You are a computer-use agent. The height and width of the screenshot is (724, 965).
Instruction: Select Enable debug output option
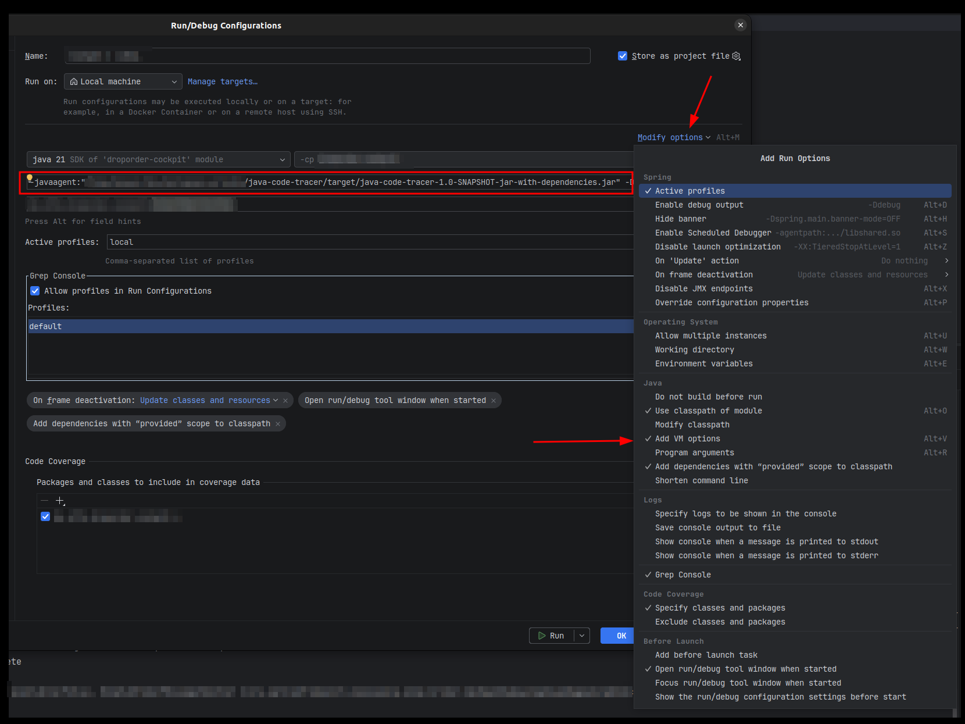(795, 205)
